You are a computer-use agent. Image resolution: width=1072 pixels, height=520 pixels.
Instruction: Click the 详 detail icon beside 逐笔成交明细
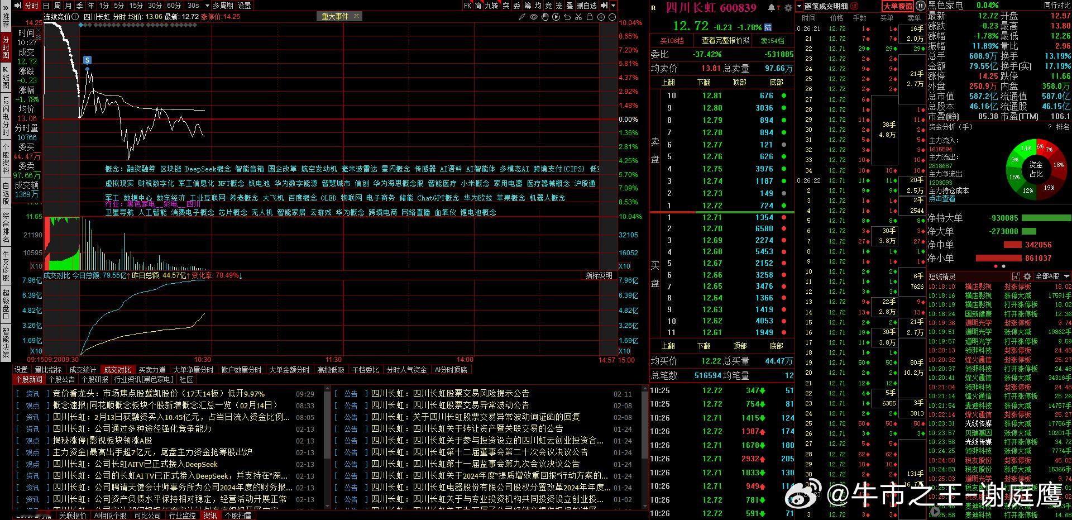(854, 6)
